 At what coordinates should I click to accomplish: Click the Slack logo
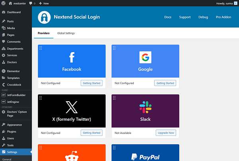145,107
